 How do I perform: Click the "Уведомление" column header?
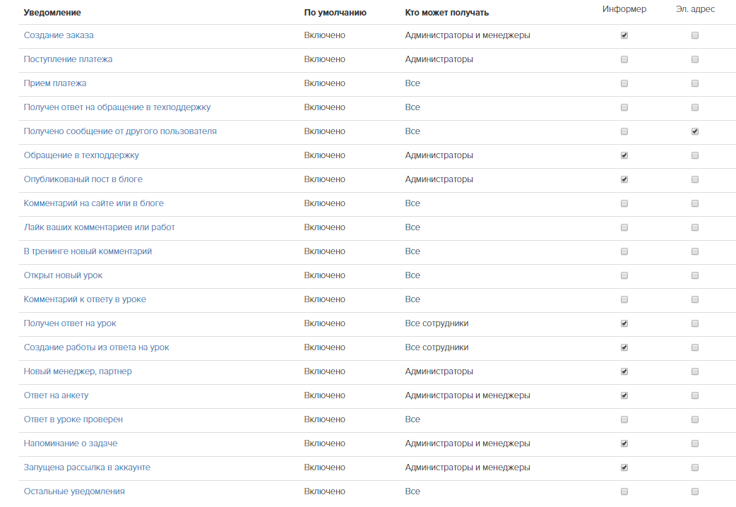tap(52, 13)
